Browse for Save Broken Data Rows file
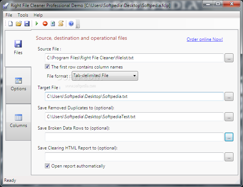The width and height of the screenshot is (243, 187). (229, 137)
